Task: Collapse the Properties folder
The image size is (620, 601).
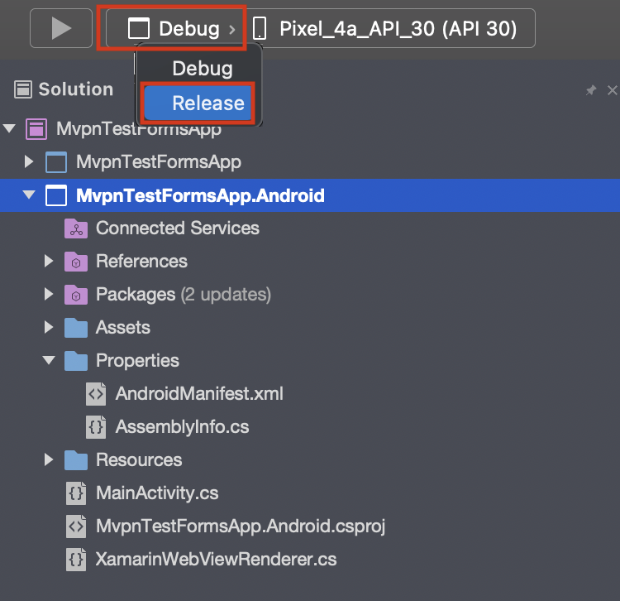Action: (50, 361)
